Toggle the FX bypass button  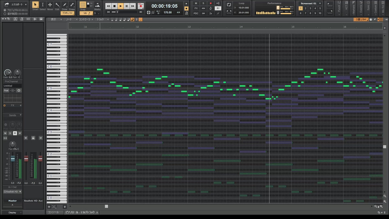pos(196,9)
